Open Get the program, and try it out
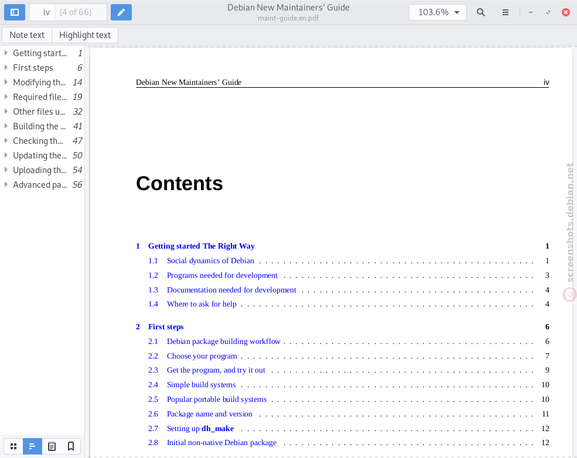577x458 pixels. [216, 370]
